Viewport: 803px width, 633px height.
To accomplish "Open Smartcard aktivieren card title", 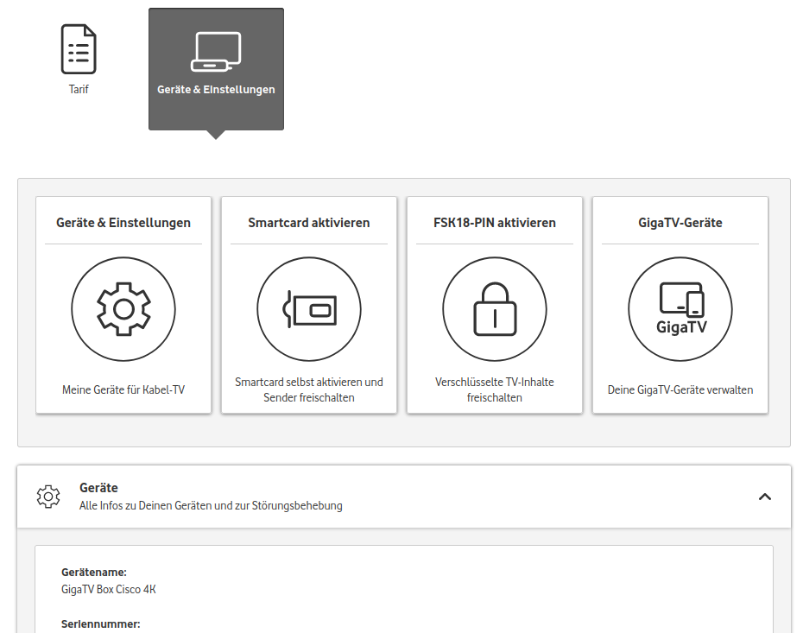I will point(309,223).
